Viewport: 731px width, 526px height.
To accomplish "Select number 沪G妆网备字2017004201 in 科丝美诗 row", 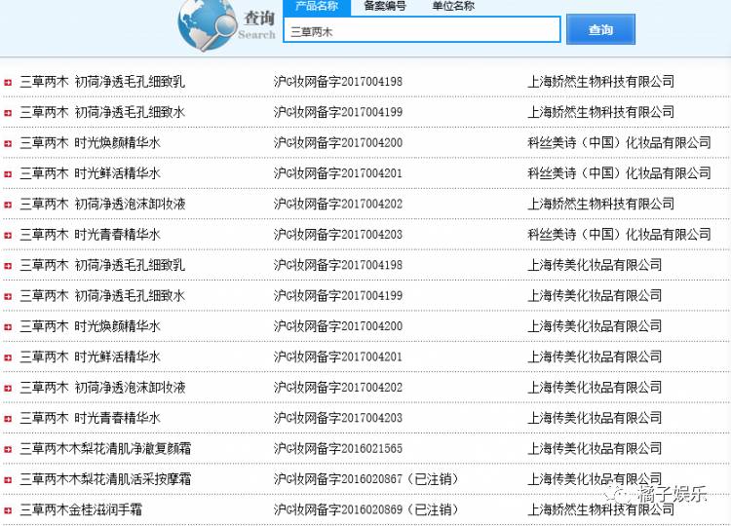I will pyautogui.click(x=338, y=173).
